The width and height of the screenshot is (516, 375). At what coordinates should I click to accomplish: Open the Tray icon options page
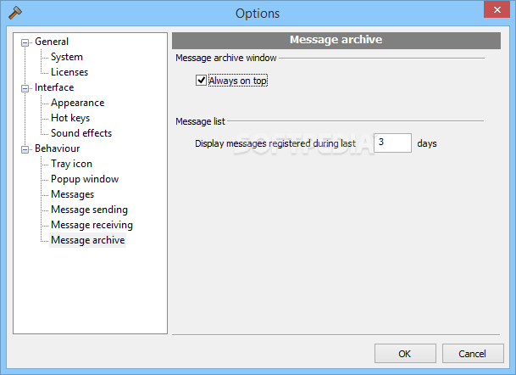[x=71, y=164]
